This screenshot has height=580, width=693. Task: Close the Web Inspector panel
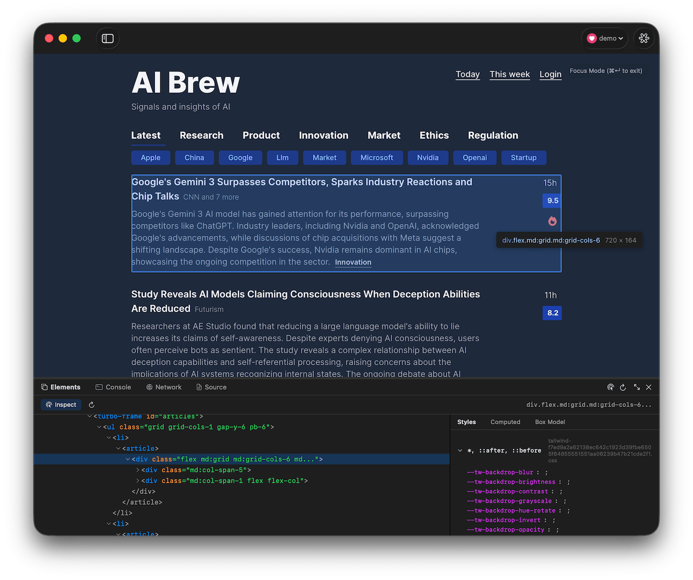tap(649, 387)
